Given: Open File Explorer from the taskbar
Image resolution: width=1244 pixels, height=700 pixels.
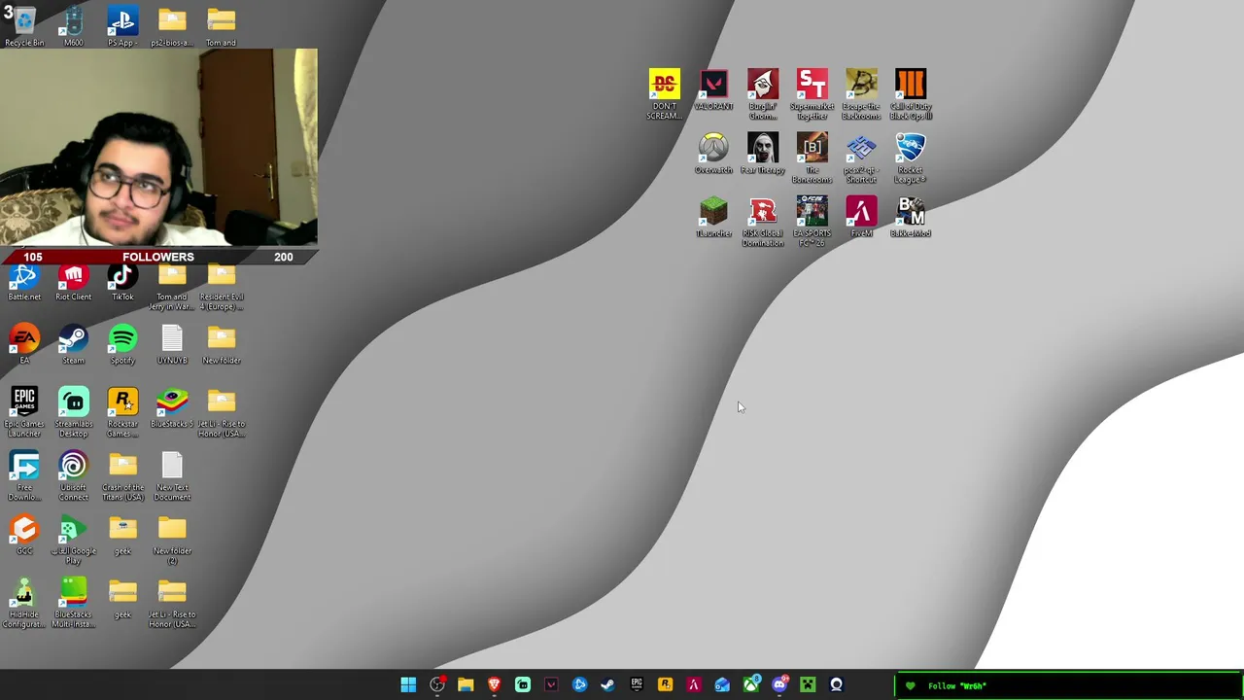Looking at the screenshot, I should (x=466, y=684).
